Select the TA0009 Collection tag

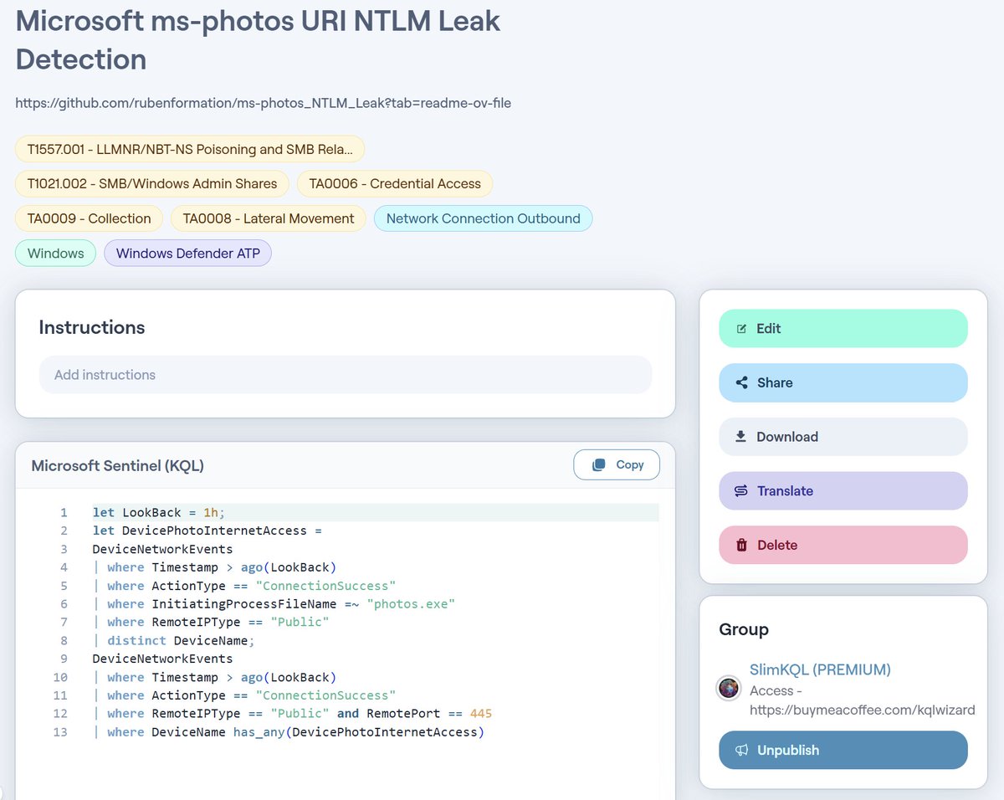pyautogui.click(x=89, y=218)
